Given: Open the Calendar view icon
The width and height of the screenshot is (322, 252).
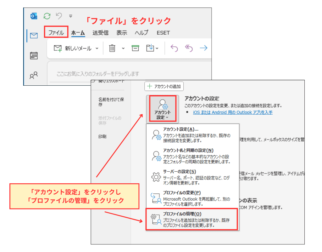Looking at the screenshot, I should pos(34,56).
